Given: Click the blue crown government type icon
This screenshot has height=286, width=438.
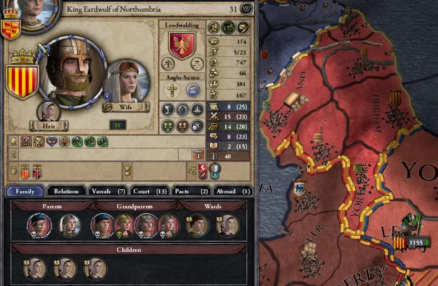Looking at the screenshot, I should click(193, 90).
